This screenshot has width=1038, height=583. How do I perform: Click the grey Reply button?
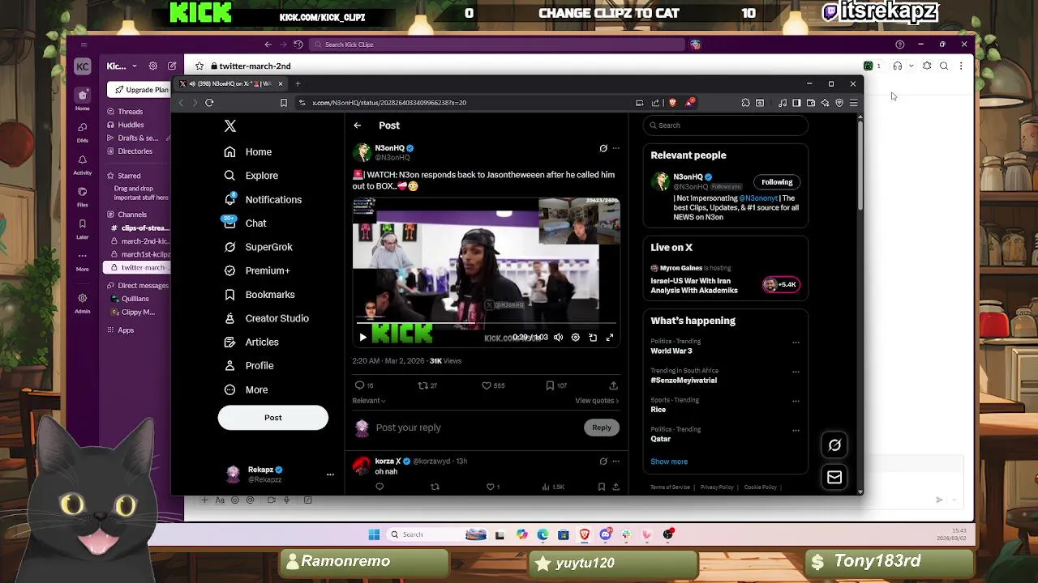pyautogui.click(x=602, y=428)
